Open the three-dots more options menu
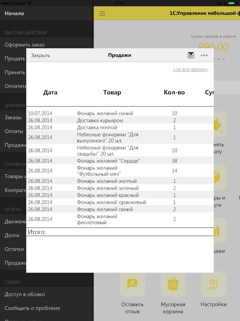 tap(204, 55)
